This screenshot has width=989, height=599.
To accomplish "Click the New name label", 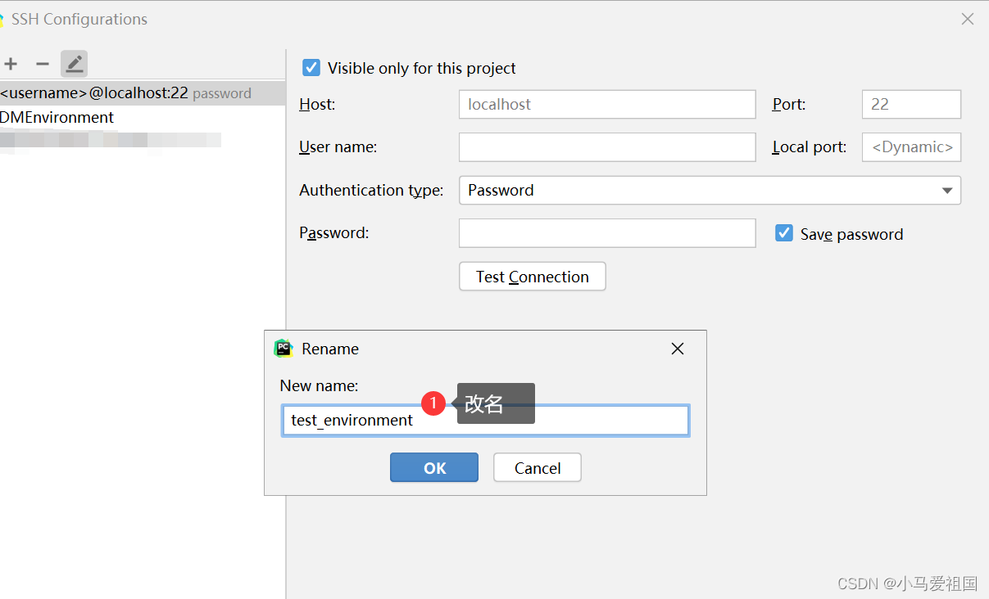I will [320, 385].
